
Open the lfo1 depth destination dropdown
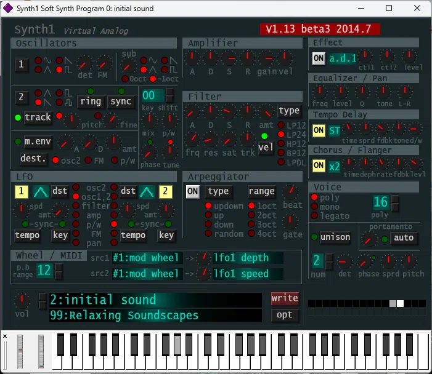click(x=248, y=258)
